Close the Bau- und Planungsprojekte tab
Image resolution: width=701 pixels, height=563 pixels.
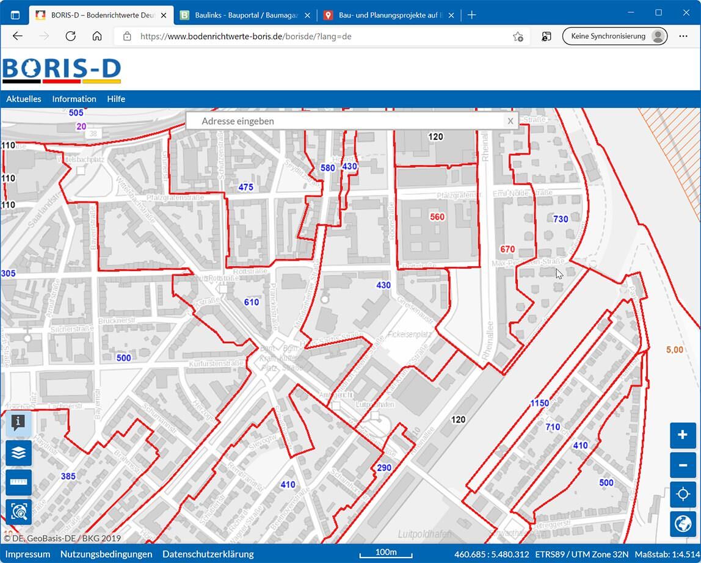(451, 15)
